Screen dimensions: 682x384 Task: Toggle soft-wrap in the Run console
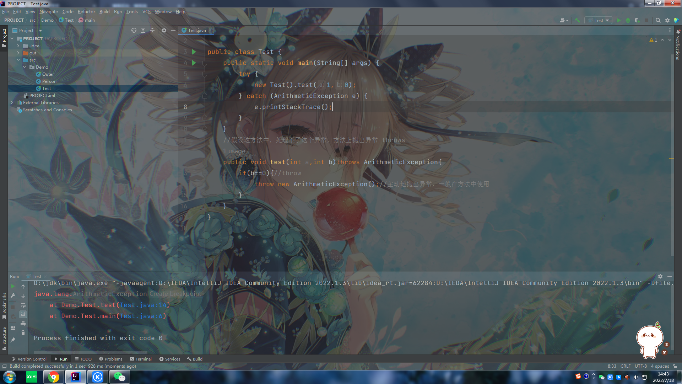(23, 305)
